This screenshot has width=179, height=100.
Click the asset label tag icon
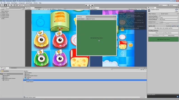pyautogui.click(x=178, y=97)
